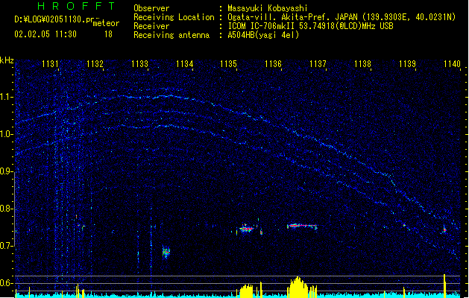The height and width of the screenshot is (298, 469).
Task: Click the 1134 time axis label
Action: point(185,64)
